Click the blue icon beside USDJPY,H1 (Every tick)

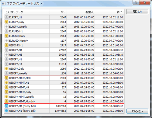[x=6, y=111]
